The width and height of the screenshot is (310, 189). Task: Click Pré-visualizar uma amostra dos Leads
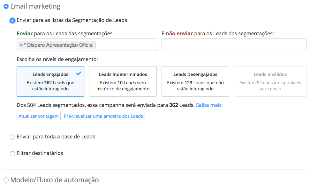(x=103, y=116)
